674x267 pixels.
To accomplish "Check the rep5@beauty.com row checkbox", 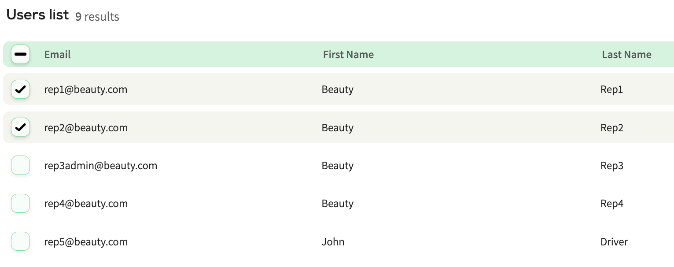I will [20, 242].
